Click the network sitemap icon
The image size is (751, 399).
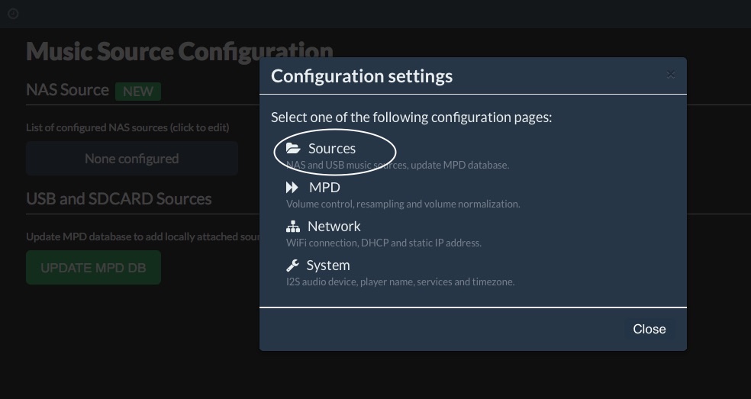coord(292,227)
